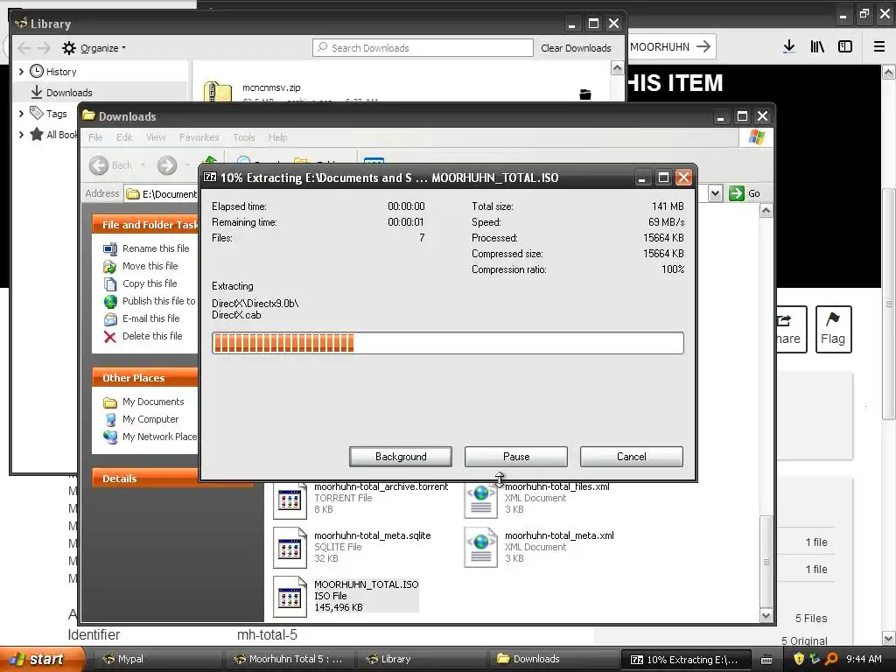Expand All Bookmarks in Library sidebar
This screenshot has height=672, width=896.
tap(21, 135)
